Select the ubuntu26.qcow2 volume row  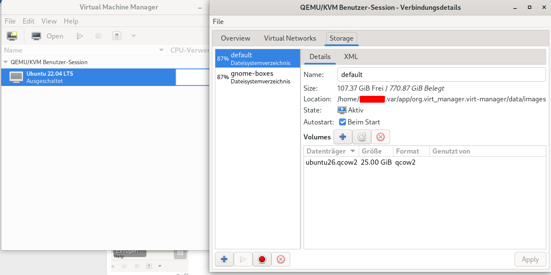(425, 162)
